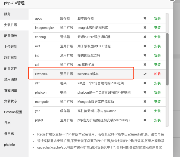Install the yac extension
The height and width of the screenshot is (157, 180).
click(x=157, y=111)
